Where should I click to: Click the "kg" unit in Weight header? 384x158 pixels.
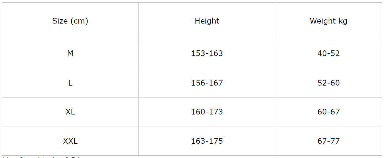[x=343, y=21]
